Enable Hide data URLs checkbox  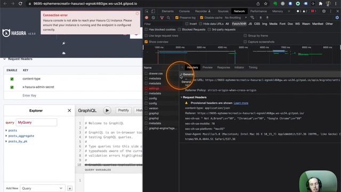(x=200, y=23)
